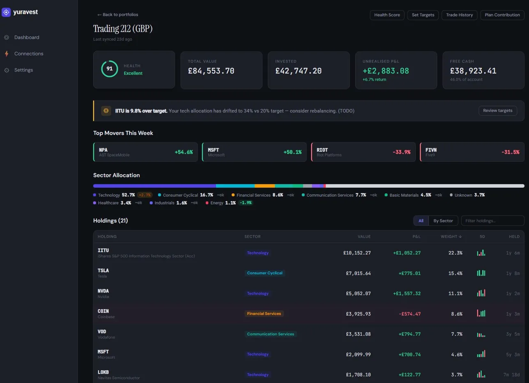Click the warning icon in the IITU alert banner

click(x=106, y=110)
